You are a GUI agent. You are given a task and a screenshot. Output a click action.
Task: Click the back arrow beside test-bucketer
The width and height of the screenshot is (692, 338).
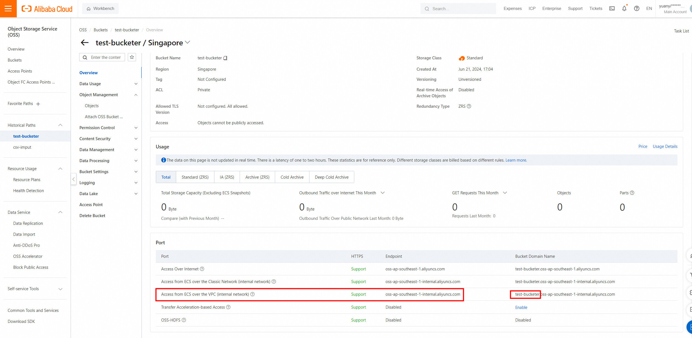click(85, 43)
